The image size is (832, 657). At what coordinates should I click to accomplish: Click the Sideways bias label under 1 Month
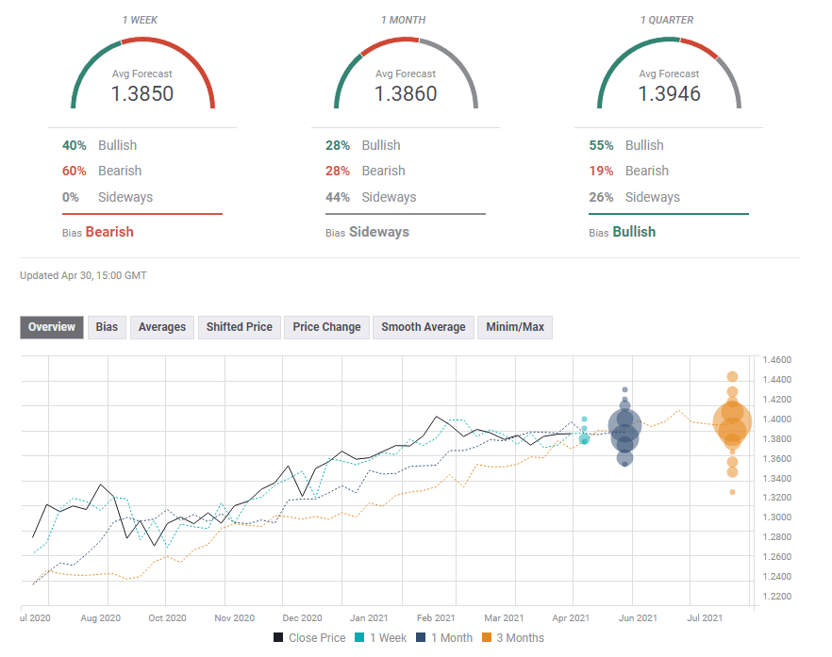coord(379,232)
